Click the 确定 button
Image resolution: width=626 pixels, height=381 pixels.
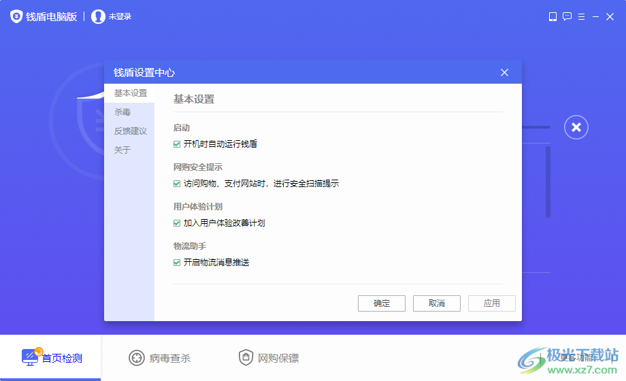coord(382,303)
